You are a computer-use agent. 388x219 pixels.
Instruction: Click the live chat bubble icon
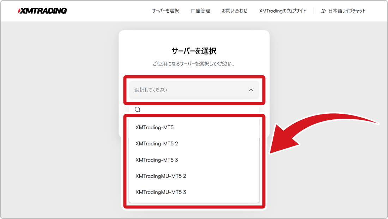click(x=323, y=11)
